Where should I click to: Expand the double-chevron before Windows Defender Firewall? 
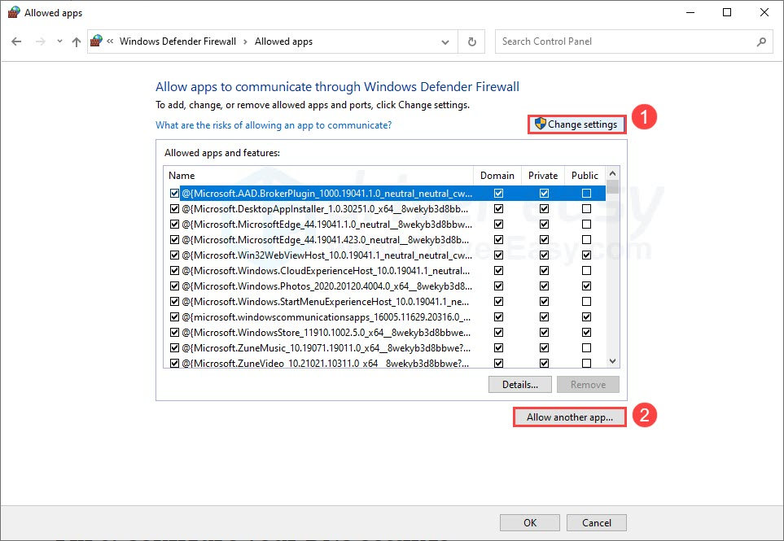(x=110, y=41)
